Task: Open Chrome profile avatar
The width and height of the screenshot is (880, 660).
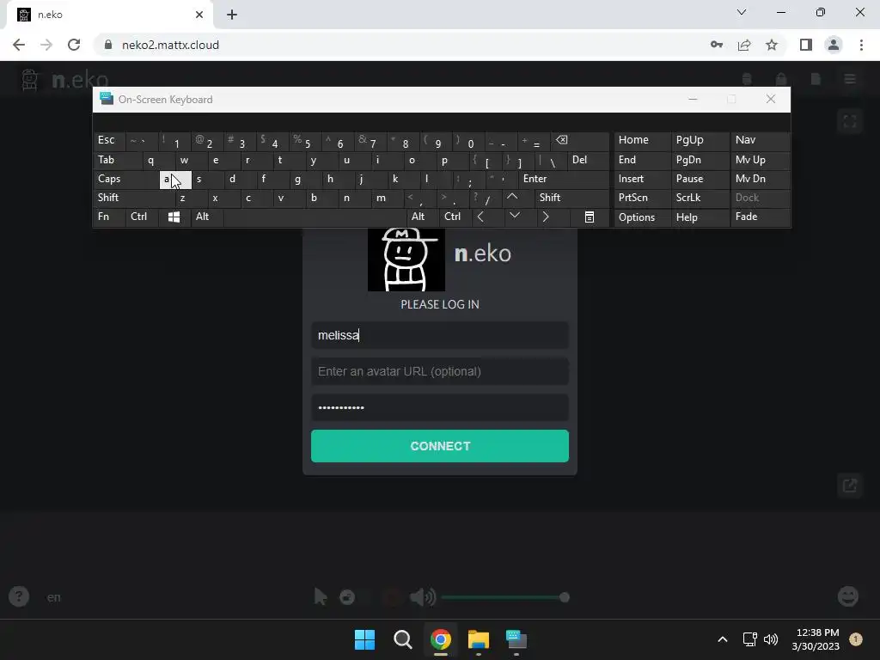Action: coord(834,45)
